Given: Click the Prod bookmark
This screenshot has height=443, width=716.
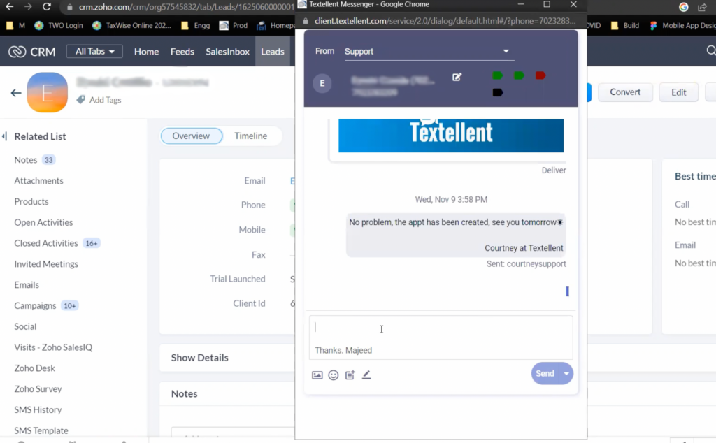Looking at the screenshot, I should click(x=234, y=26).
